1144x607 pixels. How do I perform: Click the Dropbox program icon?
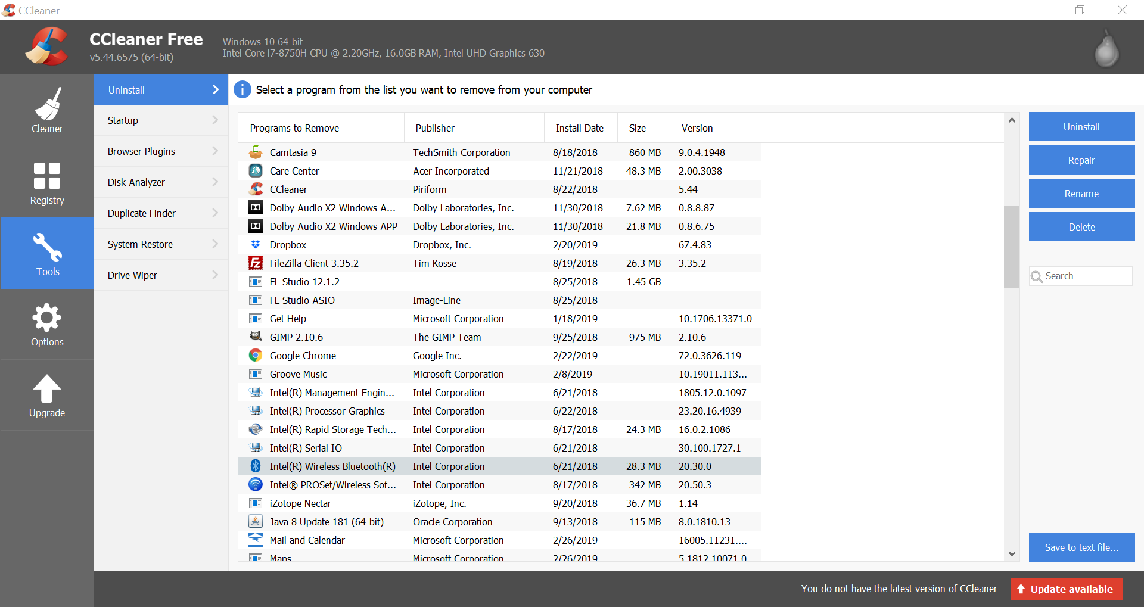pyautogui.click(x=256, y=245)
